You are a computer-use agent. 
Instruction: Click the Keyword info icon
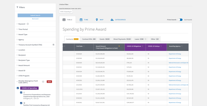[28, 24]
